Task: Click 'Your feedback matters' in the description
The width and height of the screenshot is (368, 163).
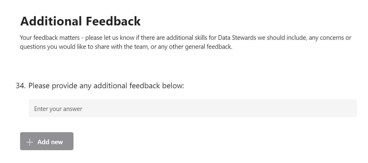Action: pos(51,38)
